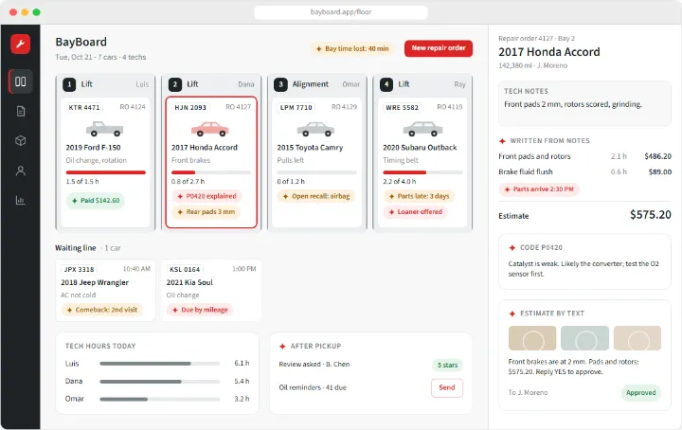Click the Paid $142.60 tag
Viewport: 682px width, 430px height.
(96, 201)
